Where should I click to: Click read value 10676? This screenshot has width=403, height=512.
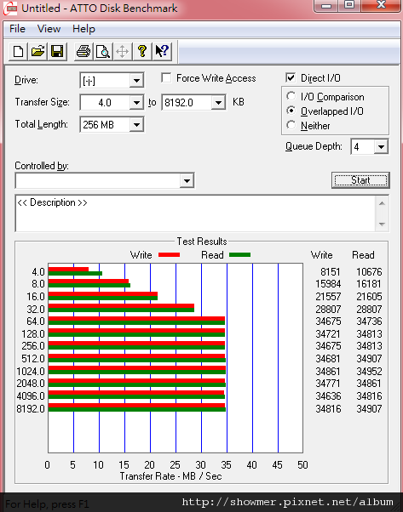[369, 271]
